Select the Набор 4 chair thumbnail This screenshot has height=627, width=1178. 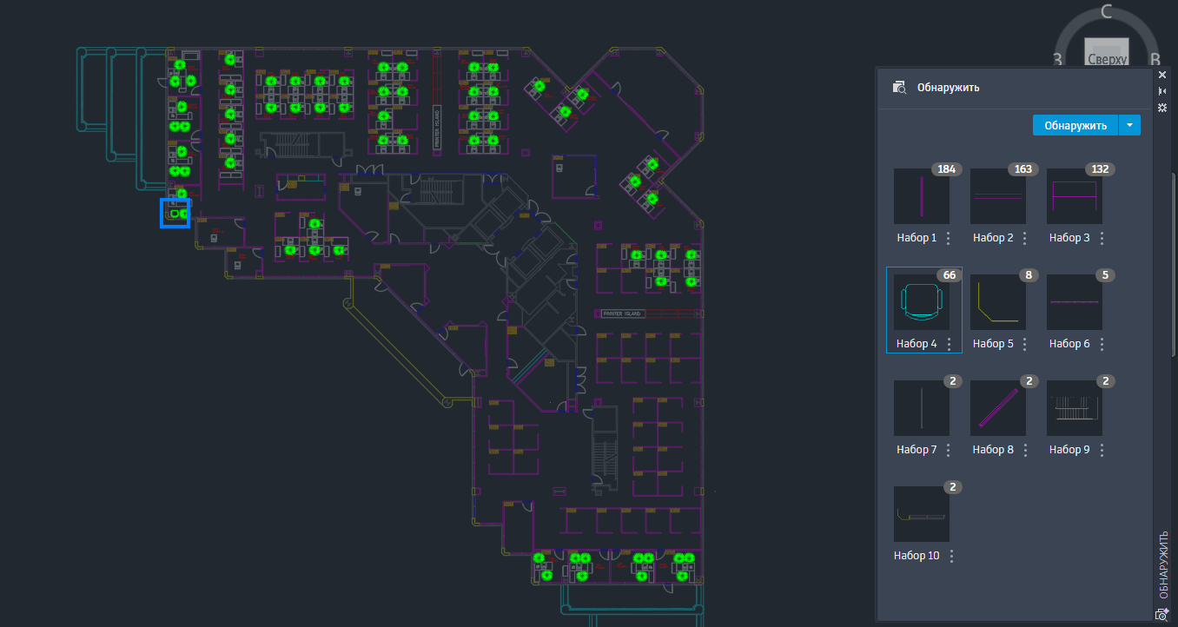[x=922, y=302]
